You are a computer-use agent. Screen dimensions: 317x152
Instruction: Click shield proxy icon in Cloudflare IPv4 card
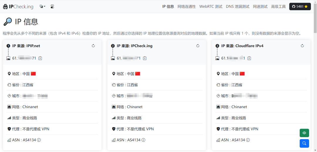pyautogui.click(x=218, y=129)
